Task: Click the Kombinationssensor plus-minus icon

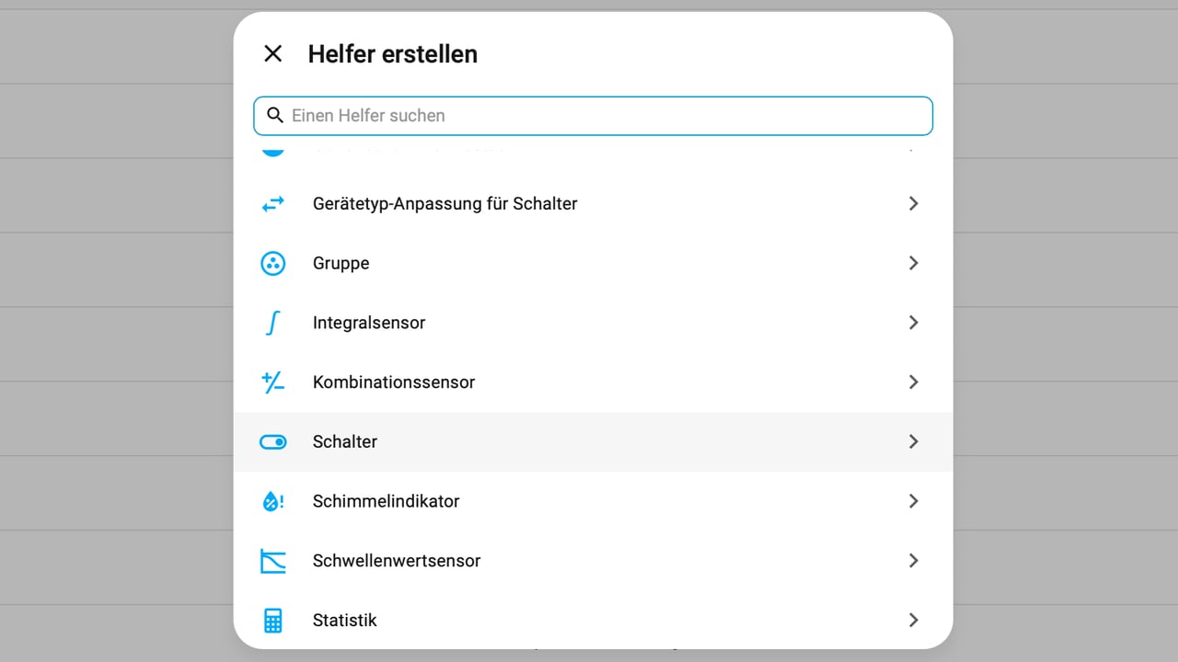Action: (x=273, y=382)
